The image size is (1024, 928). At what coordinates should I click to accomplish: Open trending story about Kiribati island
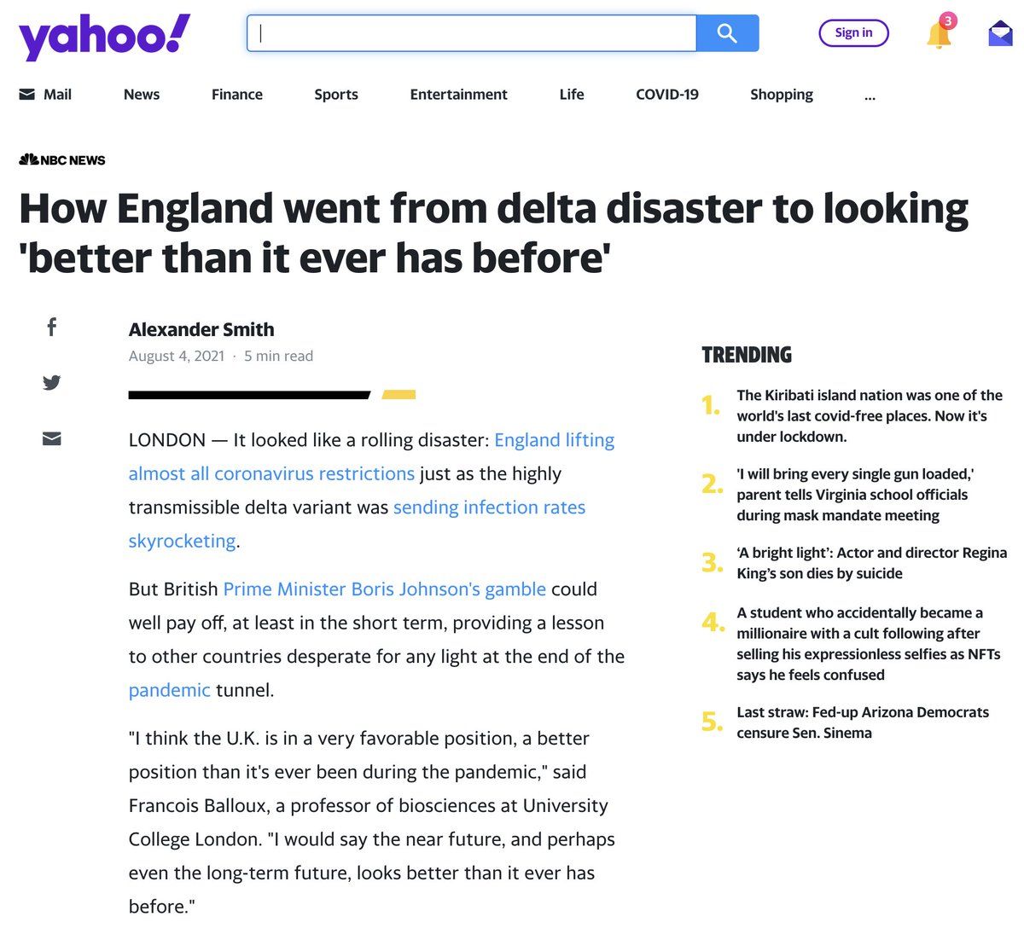point(870,416)
